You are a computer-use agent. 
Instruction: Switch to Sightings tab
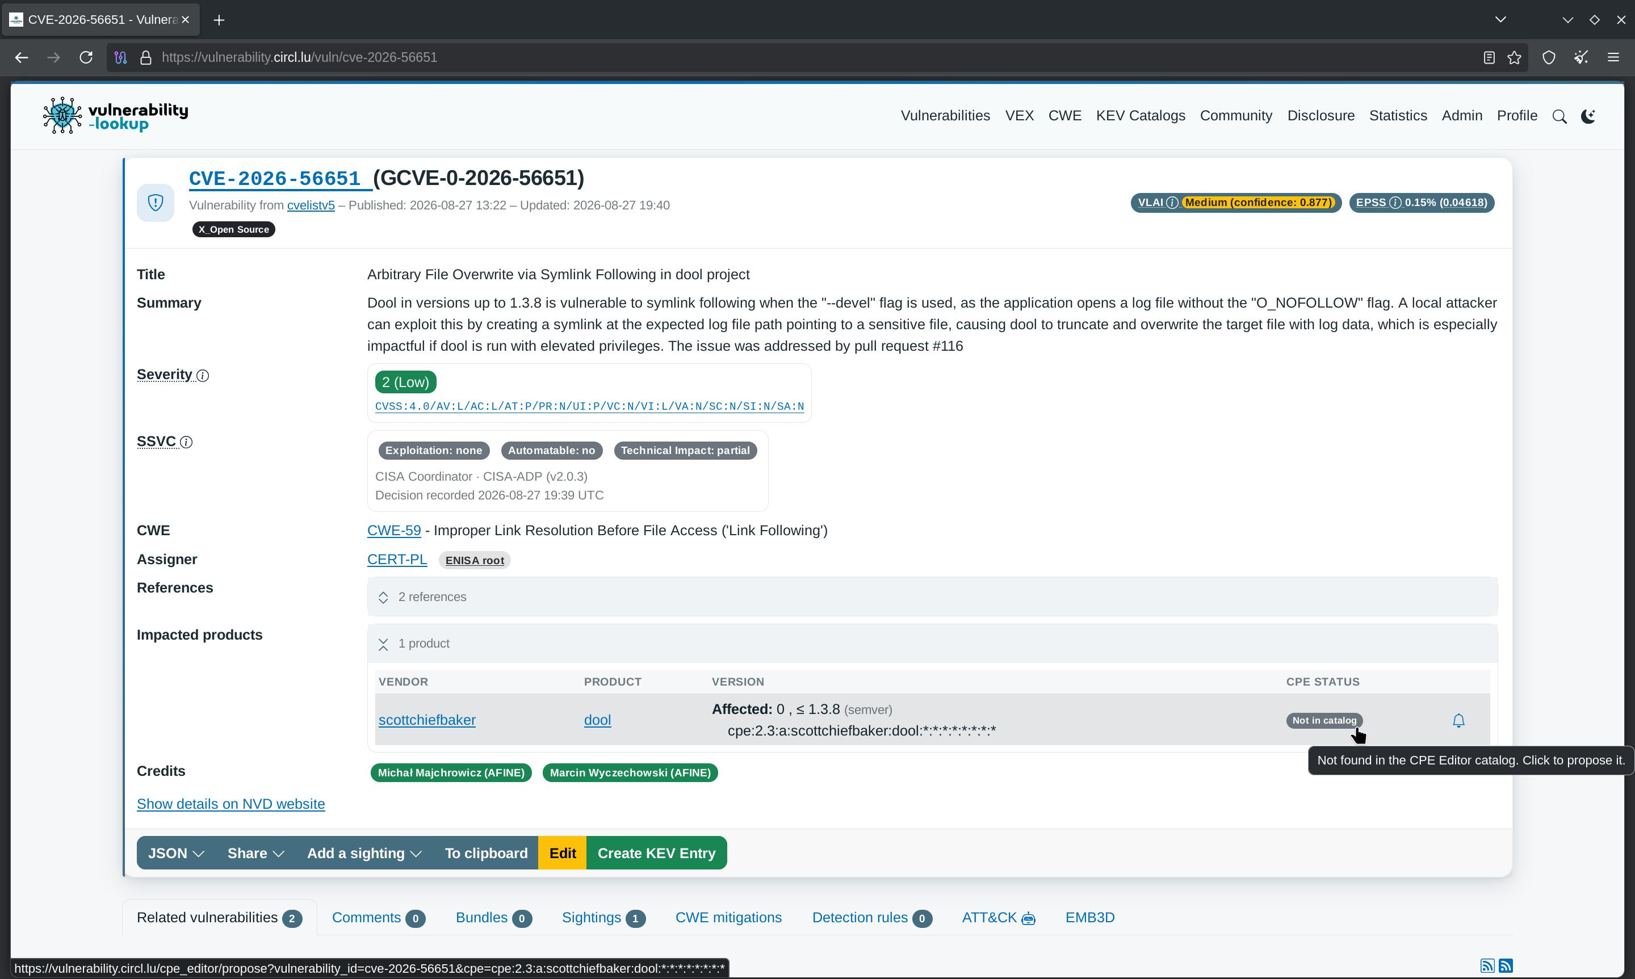[603, 918]
